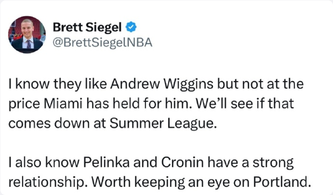Click the word price in second line

pos(24,104)
